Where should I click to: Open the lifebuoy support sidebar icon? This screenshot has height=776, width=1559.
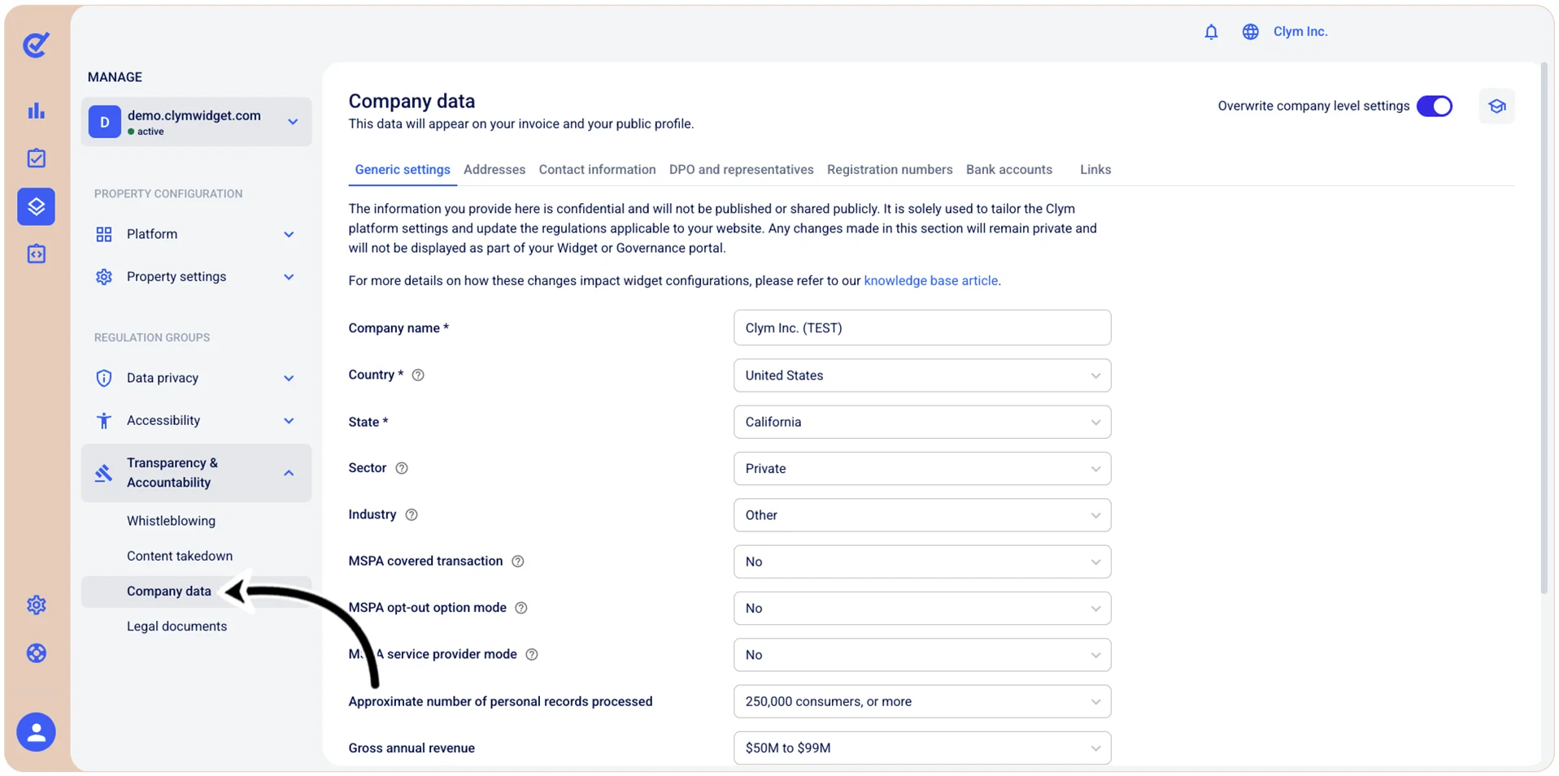(x=36, y=652)
